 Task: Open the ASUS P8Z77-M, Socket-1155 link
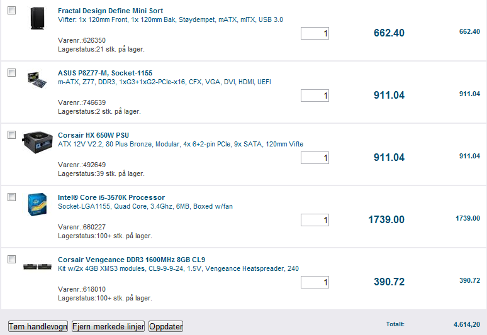tap(105, 73)
